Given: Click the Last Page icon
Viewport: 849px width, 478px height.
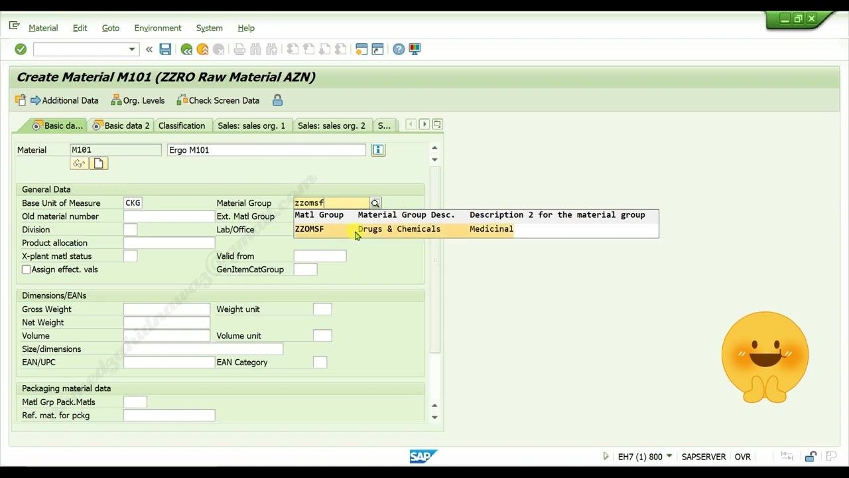Looking at the screenshot, I should [x=340, y=49].
